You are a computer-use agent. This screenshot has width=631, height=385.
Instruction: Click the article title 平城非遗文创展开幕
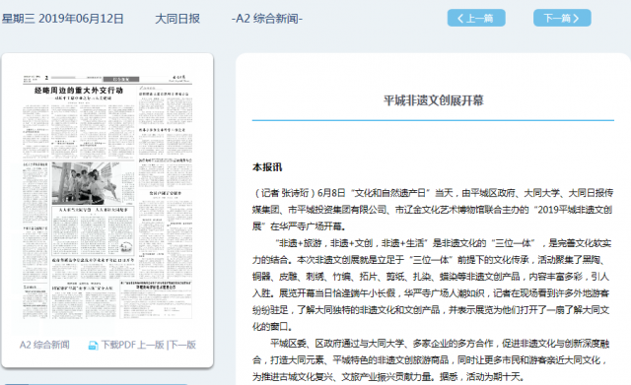434,100
